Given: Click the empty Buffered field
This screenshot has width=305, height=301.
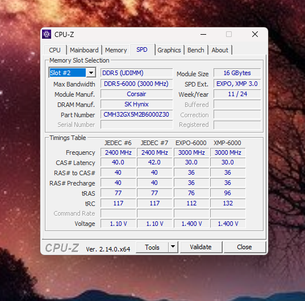Looking at the screenshot, I should 237,104.
